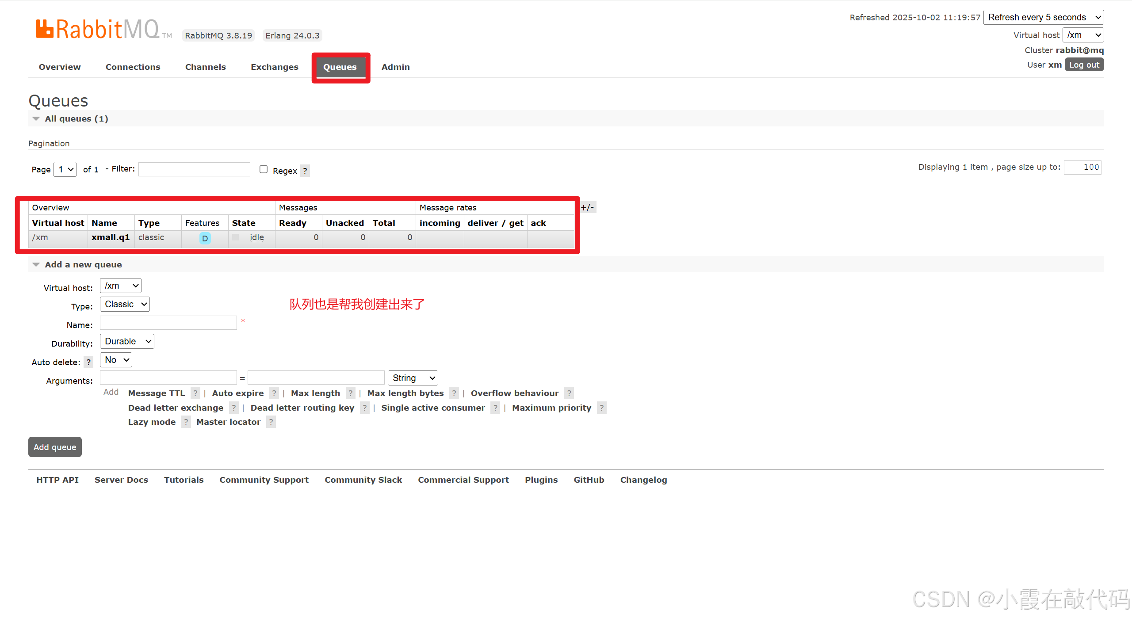Switch to the Exchanges tab
The width and height of the screenshot is (1132, 618).
coord(275,67)
